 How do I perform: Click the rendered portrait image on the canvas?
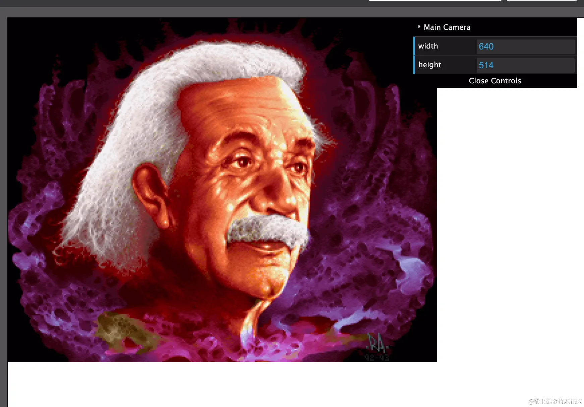[x=222, y=190]
